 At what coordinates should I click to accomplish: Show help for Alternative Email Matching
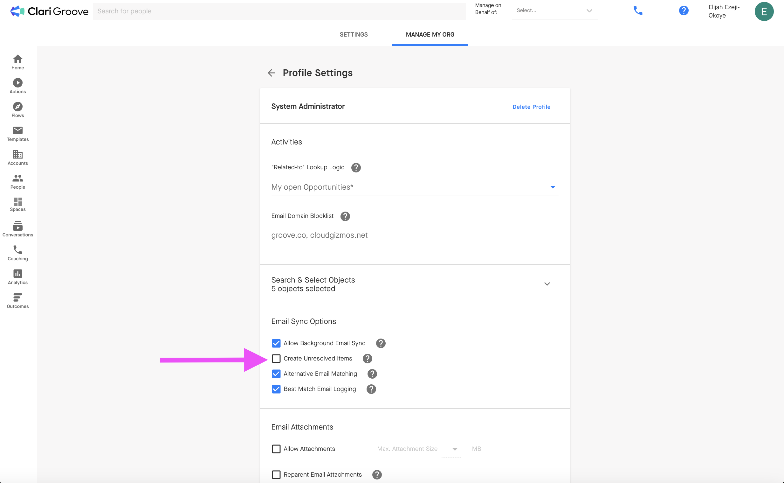pyautogui.click(x=372, y=374)
